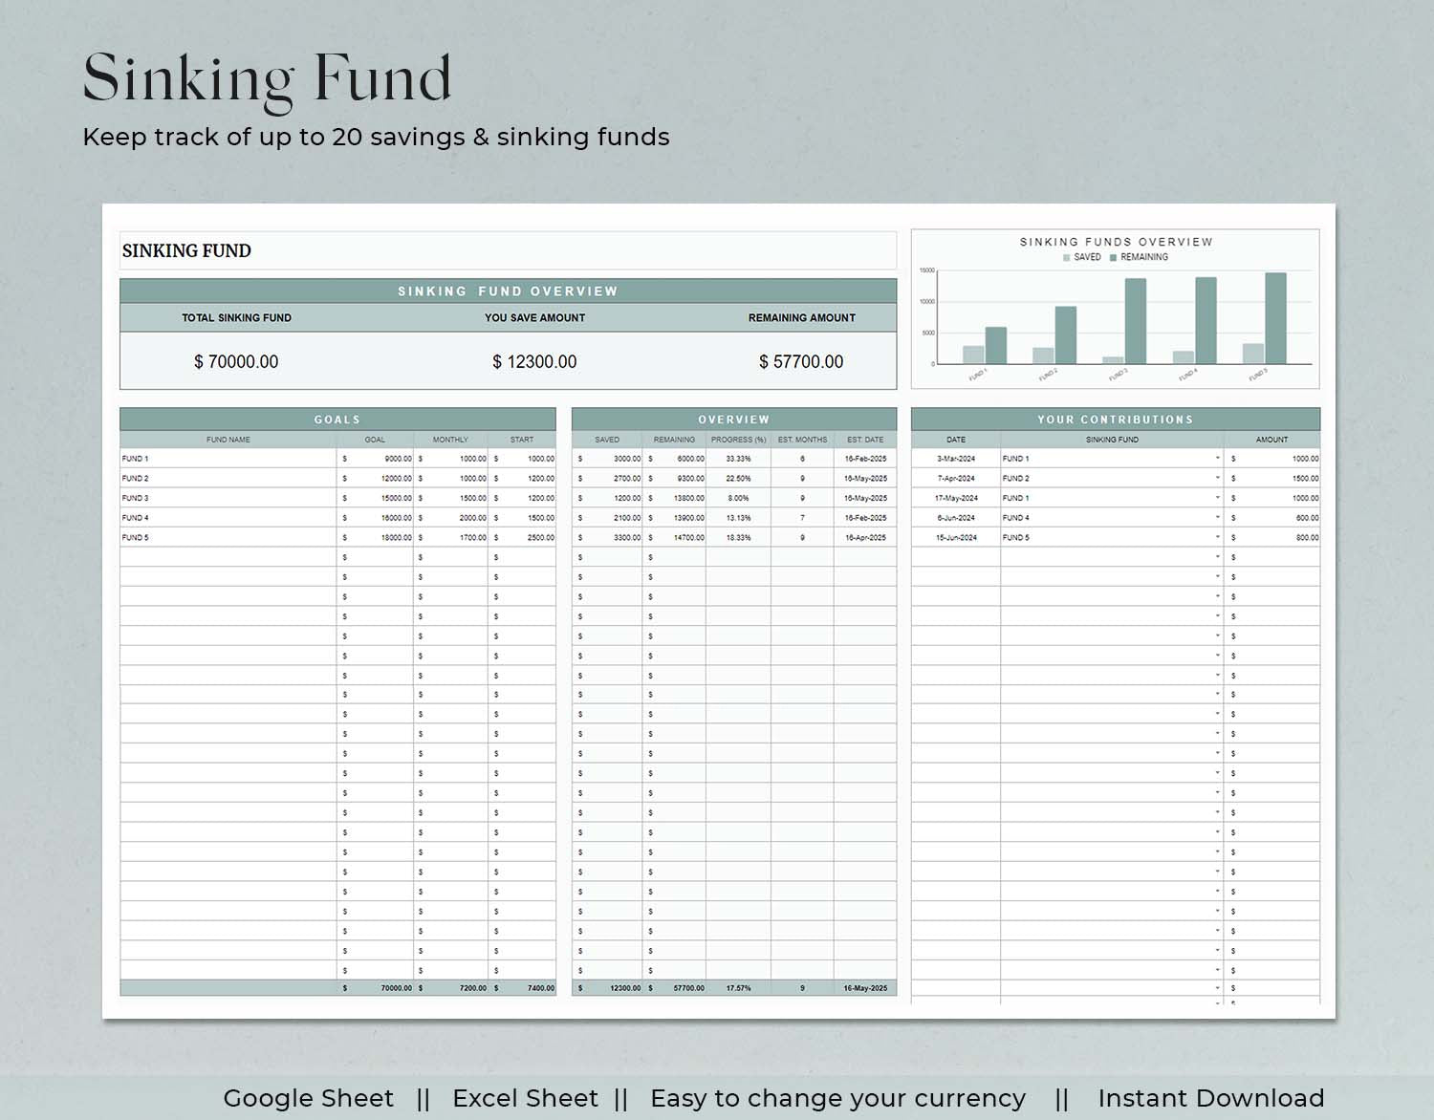Select the total sinking fund value $ 70000.00

click(x=236, y=362)
